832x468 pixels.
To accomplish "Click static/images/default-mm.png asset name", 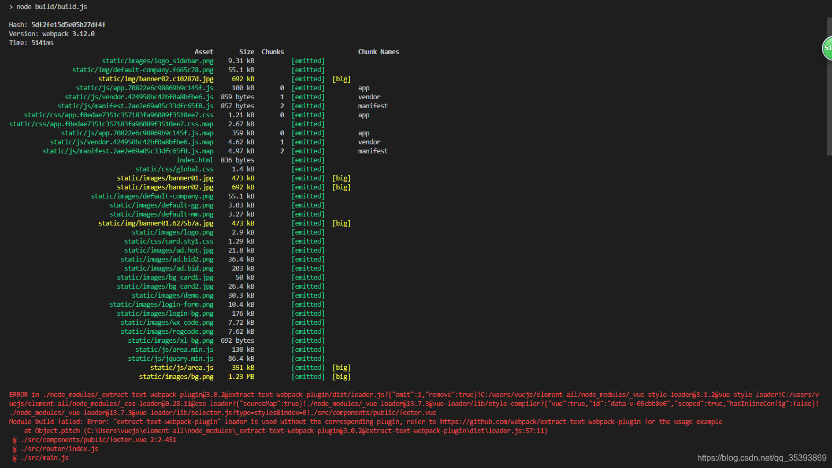I will tap(161, 214).
